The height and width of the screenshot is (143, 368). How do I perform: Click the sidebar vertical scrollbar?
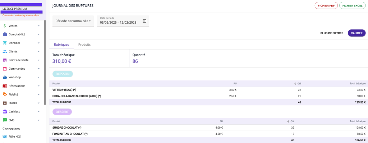pyautogui.click(x=45, y=62)
